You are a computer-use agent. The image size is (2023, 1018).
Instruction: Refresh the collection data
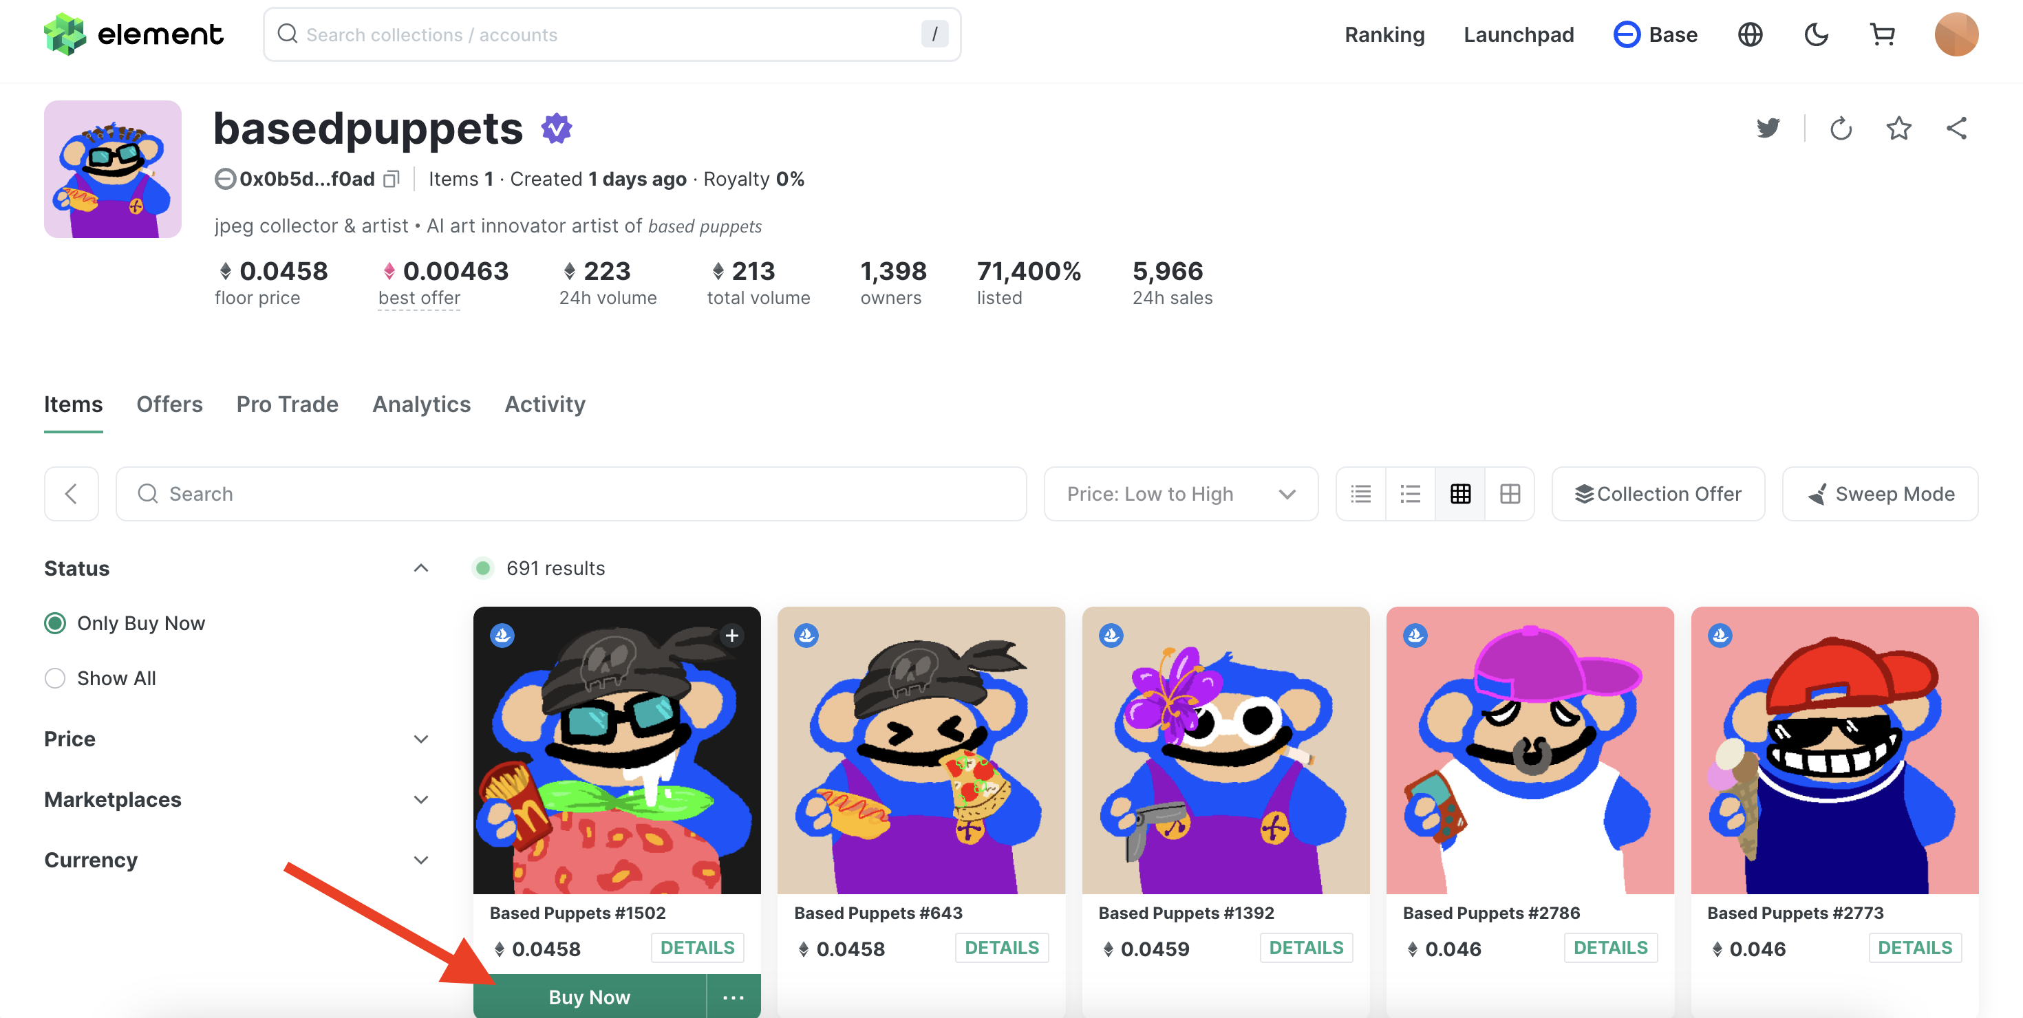(1841, 128)
